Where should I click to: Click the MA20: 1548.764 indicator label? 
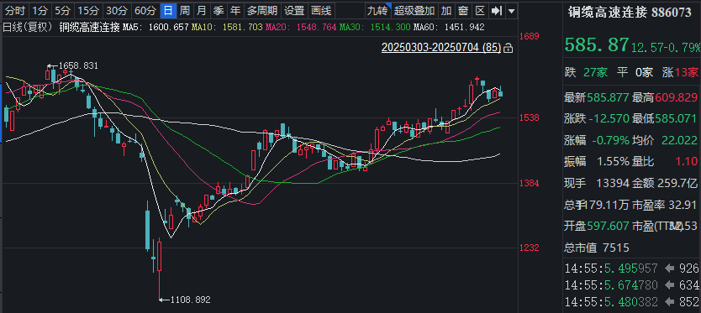pyautogui.click(x=301, y=27)
